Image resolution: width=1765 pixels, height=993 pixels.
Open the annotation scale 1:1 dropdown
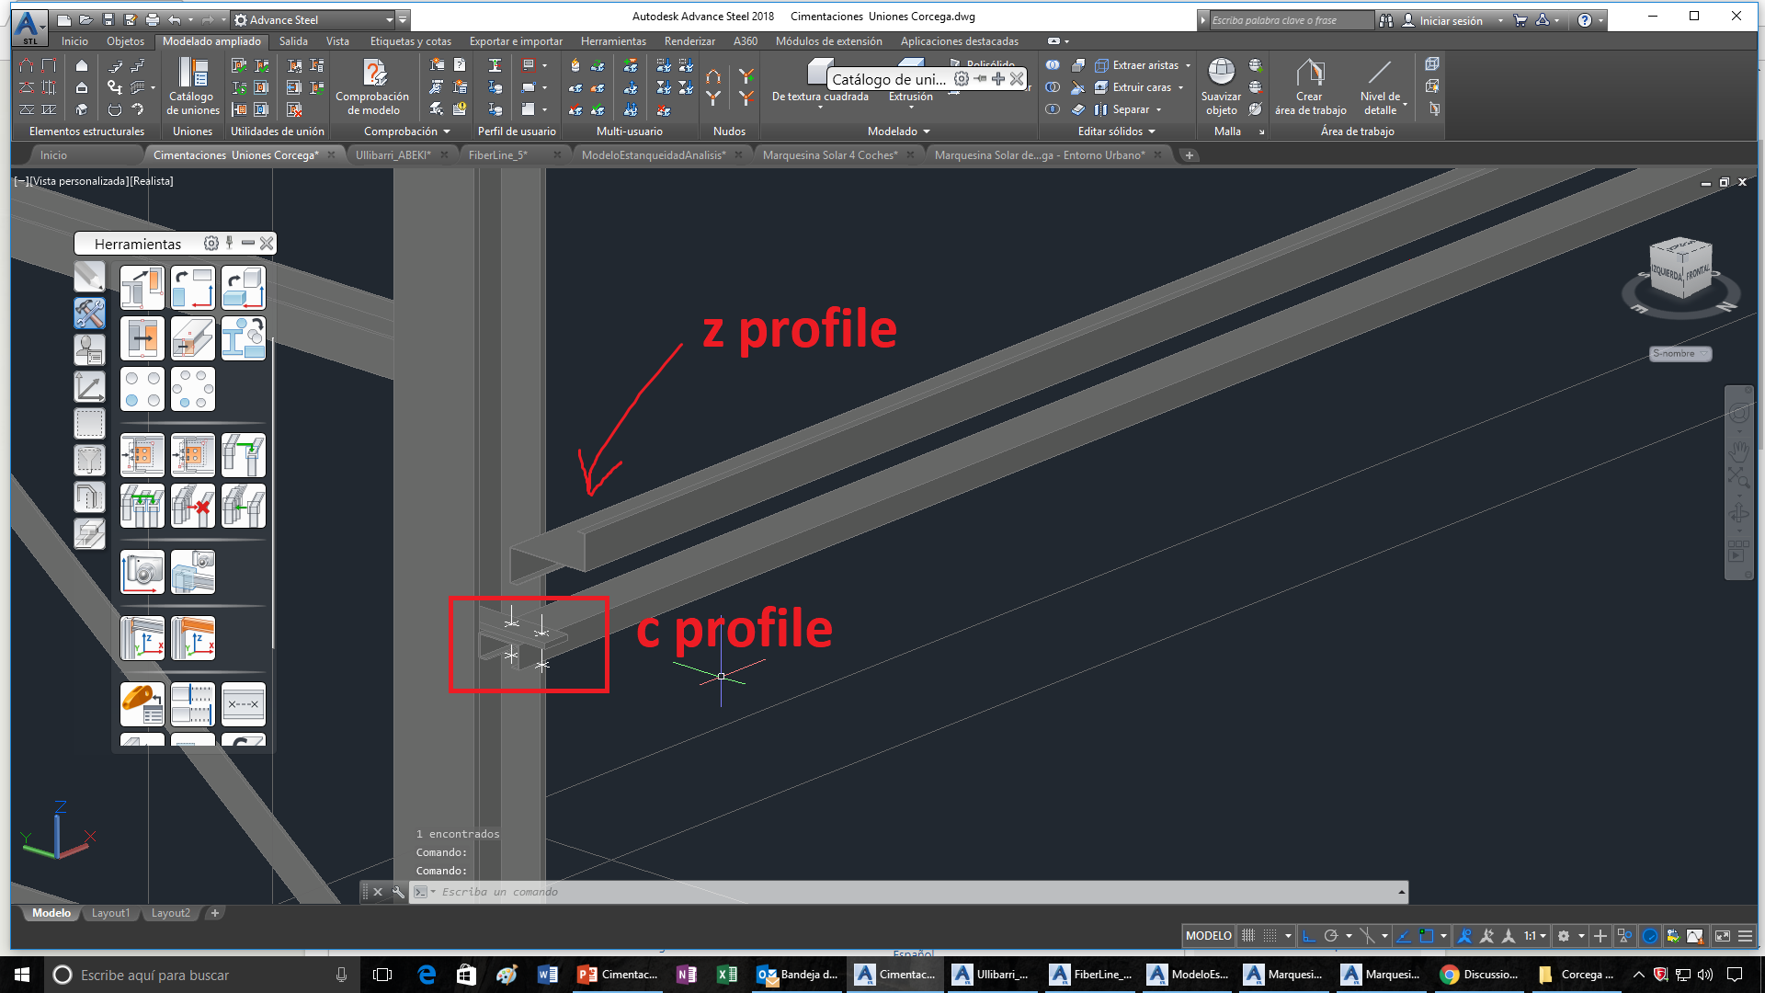pos(1535,936)
